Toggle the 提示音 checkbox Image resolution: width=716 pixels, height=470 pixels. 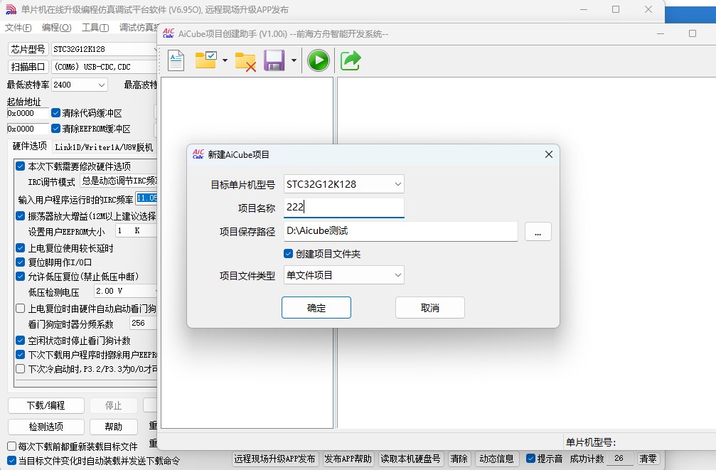pyautogui.click(x=530, y=458)
